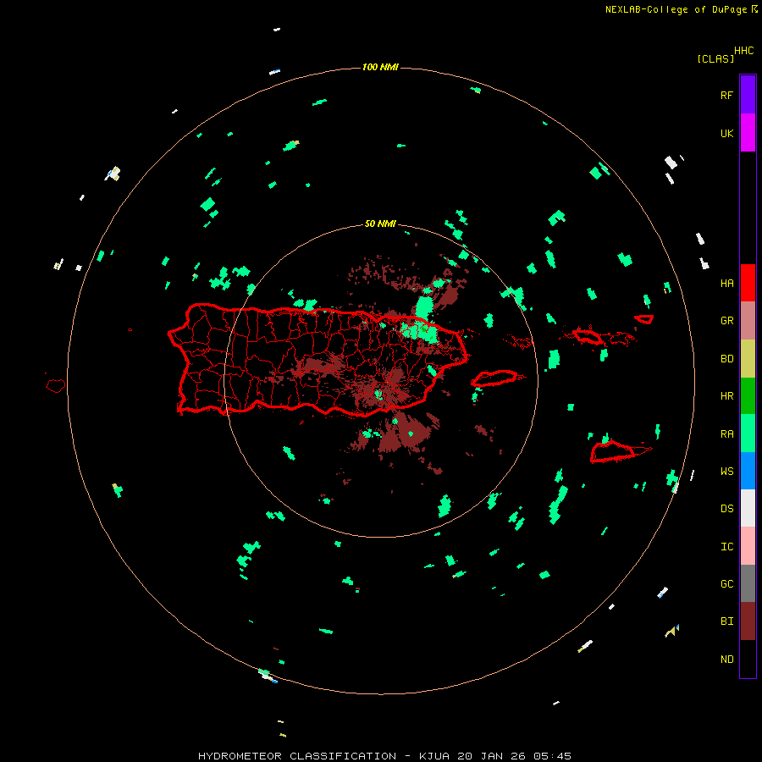This screenshot has width=762, height=762.
Task: Click the WS legend label
Action: pos(726,472)
